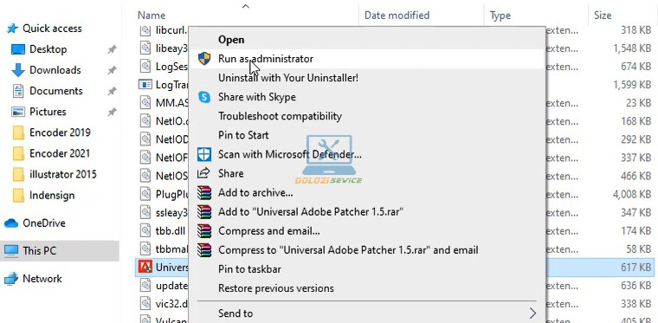Select Run as administrator

pyautogui.click(x=266, y=59)
